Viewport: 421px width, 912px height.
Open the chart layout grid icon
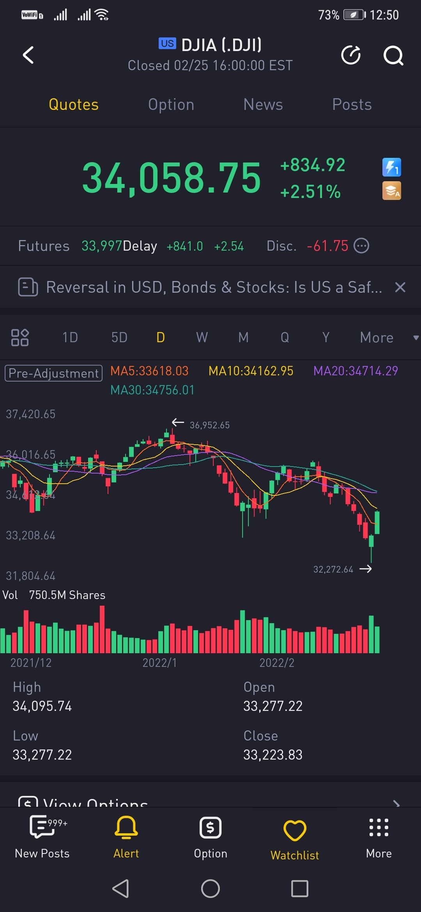click(20, 338)
